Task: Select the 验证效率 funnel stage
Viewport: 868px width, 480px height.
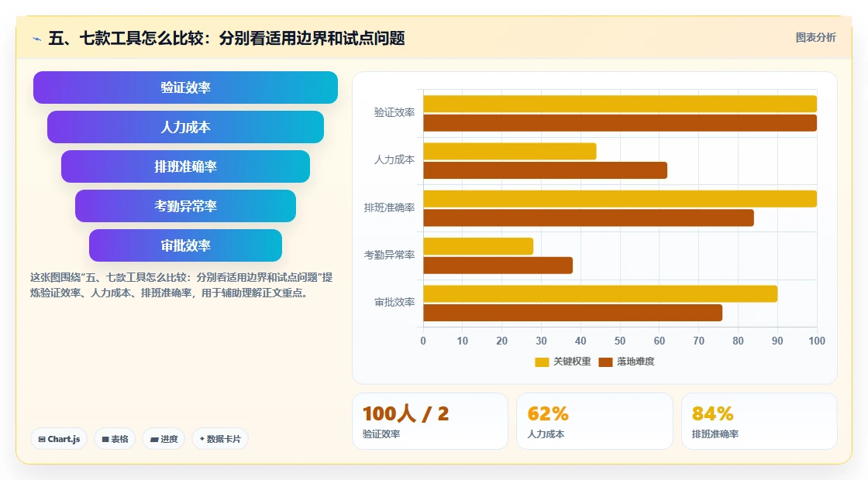Action: pyautogui.click(x=185, y=87)
